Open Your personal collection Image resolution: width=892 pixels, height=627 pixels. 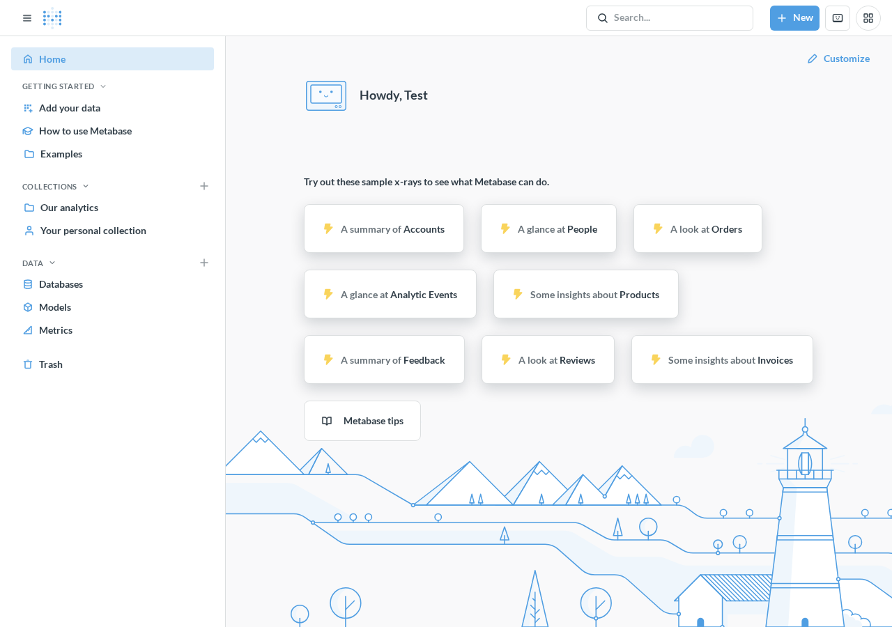[112, 231]
